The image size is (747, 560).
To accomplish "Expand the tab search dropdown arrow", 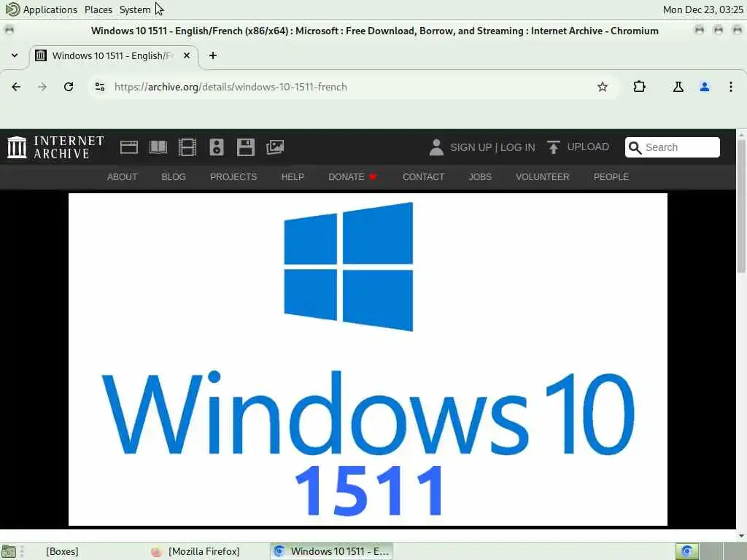I will coord(15,55).
